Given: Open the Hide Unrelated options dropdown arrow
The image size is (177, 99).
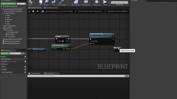Looking at the screenshot, I should pos(68,3).
